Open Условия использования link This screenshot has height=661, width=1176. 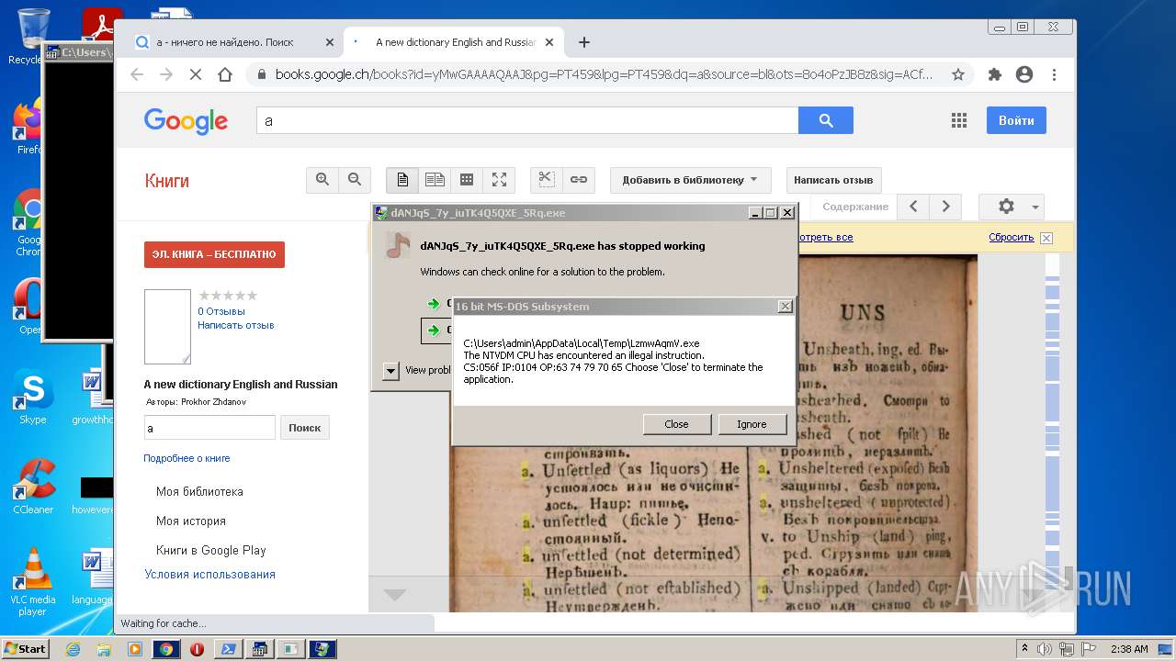(x=210, y=575)
